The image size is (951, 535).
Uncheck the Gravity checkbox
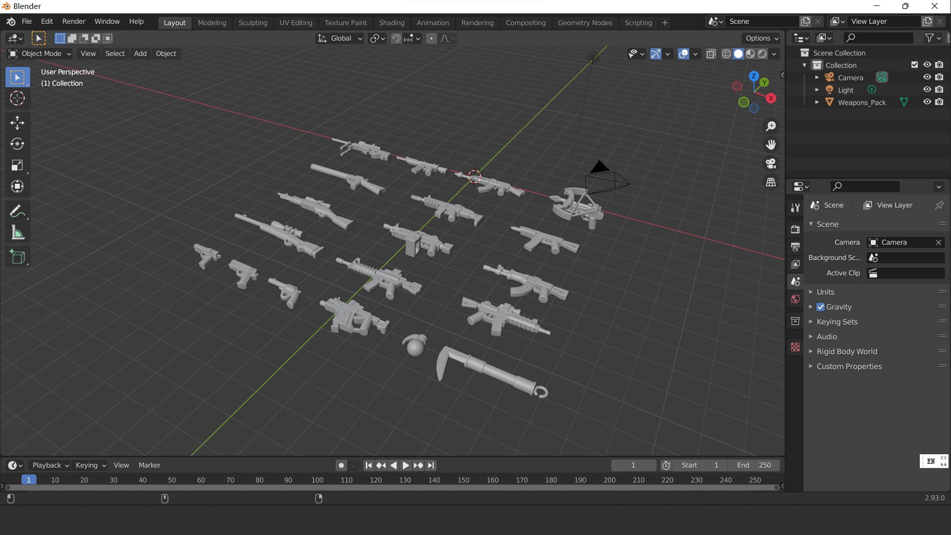tap(821, 307)
